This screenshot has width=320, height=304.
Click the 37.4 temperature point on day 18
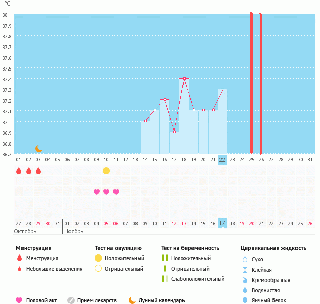coord(184,79)
